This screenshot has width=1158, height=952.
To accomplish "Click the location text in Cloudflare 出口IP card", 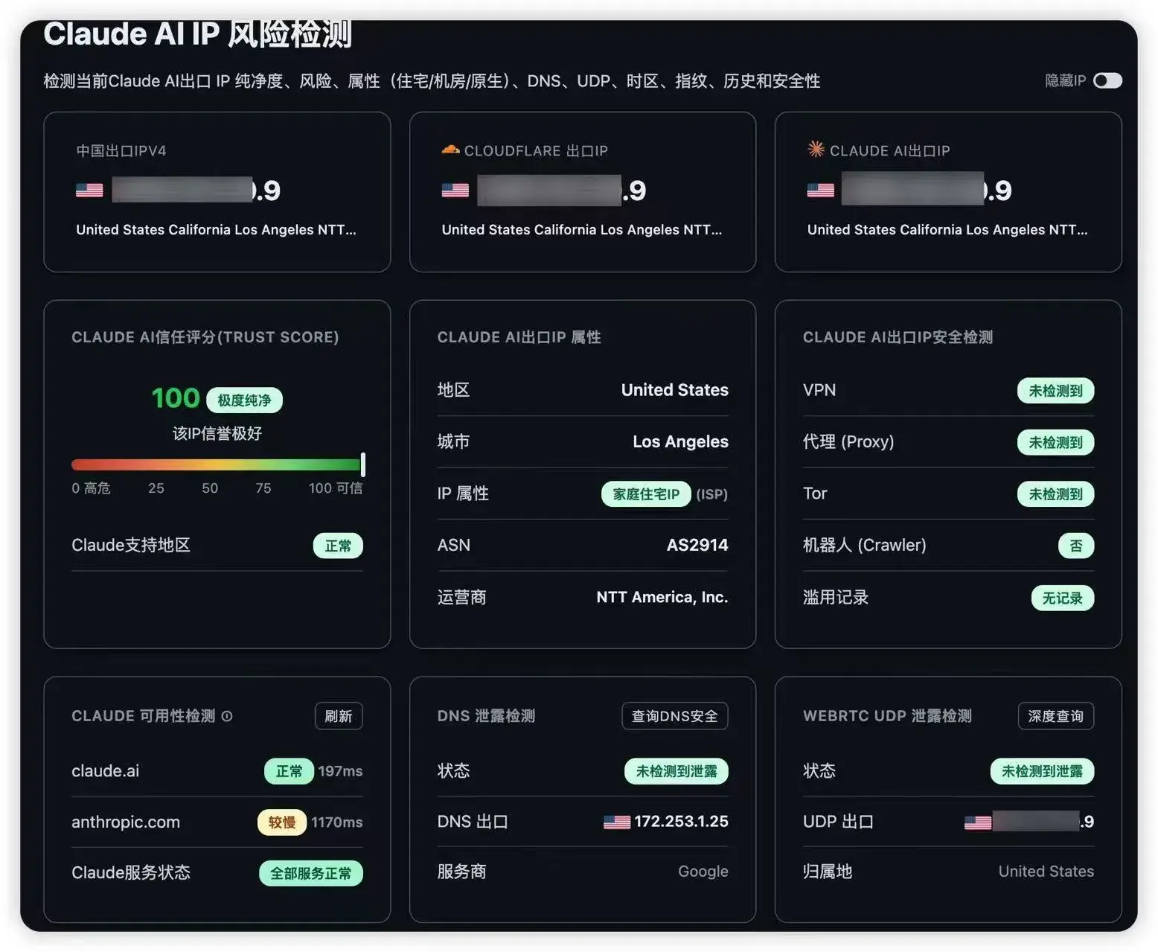I will click(x=581, y=230).
